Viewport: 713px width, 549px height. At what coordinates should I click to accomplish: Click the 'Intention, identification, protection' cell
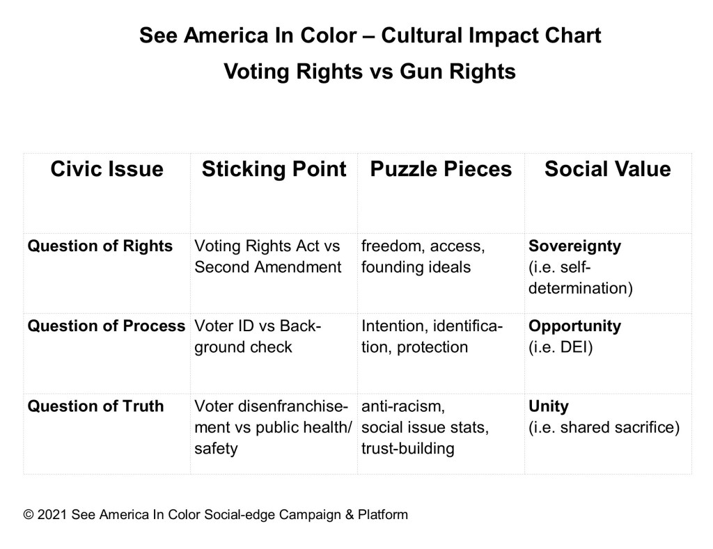[x=432, y=337]
